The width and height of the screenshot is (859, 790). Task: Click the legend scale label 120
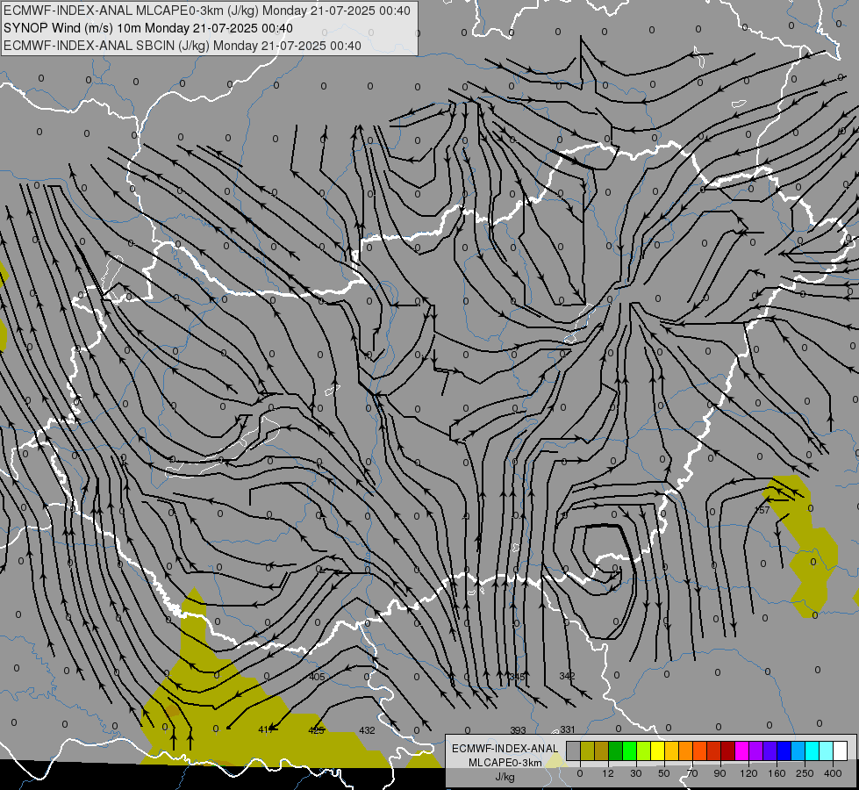(x=748, y=773)
